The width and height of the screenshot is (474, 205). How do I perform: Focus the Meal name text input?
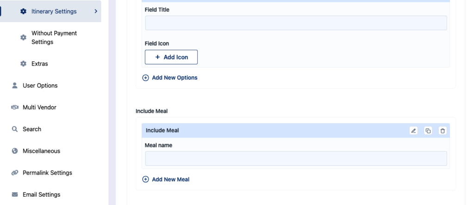coord(296,158)
